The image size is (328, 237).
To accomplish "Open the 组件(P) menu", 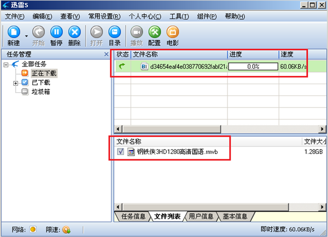I will 207,16.
